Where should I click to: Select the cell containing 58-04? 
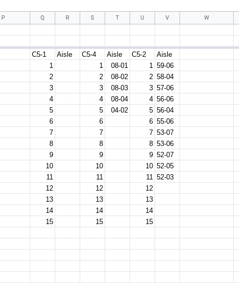click(167, 76)
